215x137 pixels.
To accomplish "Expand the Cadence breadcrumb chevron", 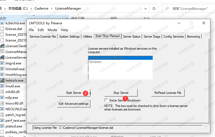I will 52,8.
